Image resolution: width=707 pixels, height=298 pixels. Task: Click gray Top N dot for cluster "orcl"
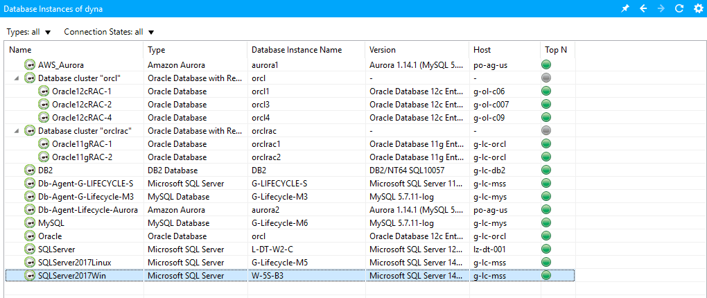tap(546, 78)
